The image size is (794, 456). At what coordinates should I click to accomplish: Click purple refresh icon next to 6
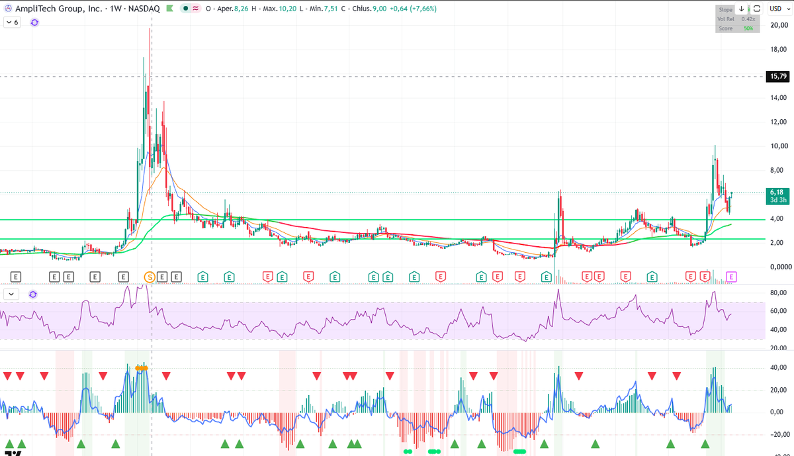point(34,22)
